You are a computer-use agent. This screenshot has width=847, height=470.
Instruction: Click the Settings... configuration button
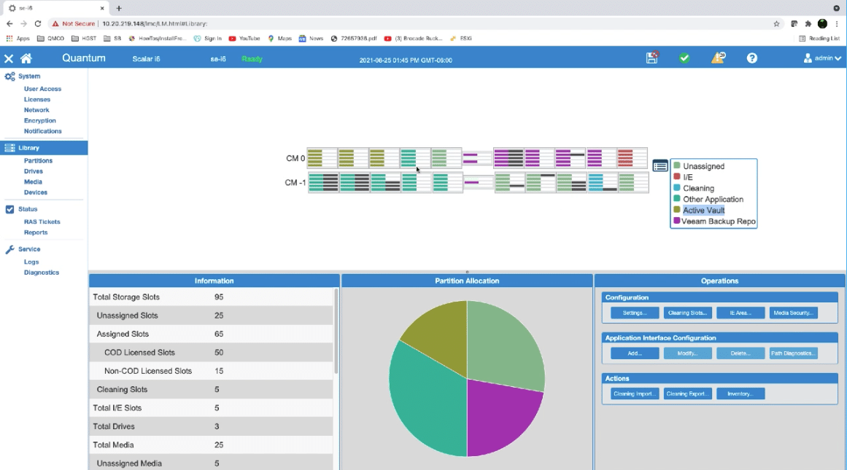point(635,313)
